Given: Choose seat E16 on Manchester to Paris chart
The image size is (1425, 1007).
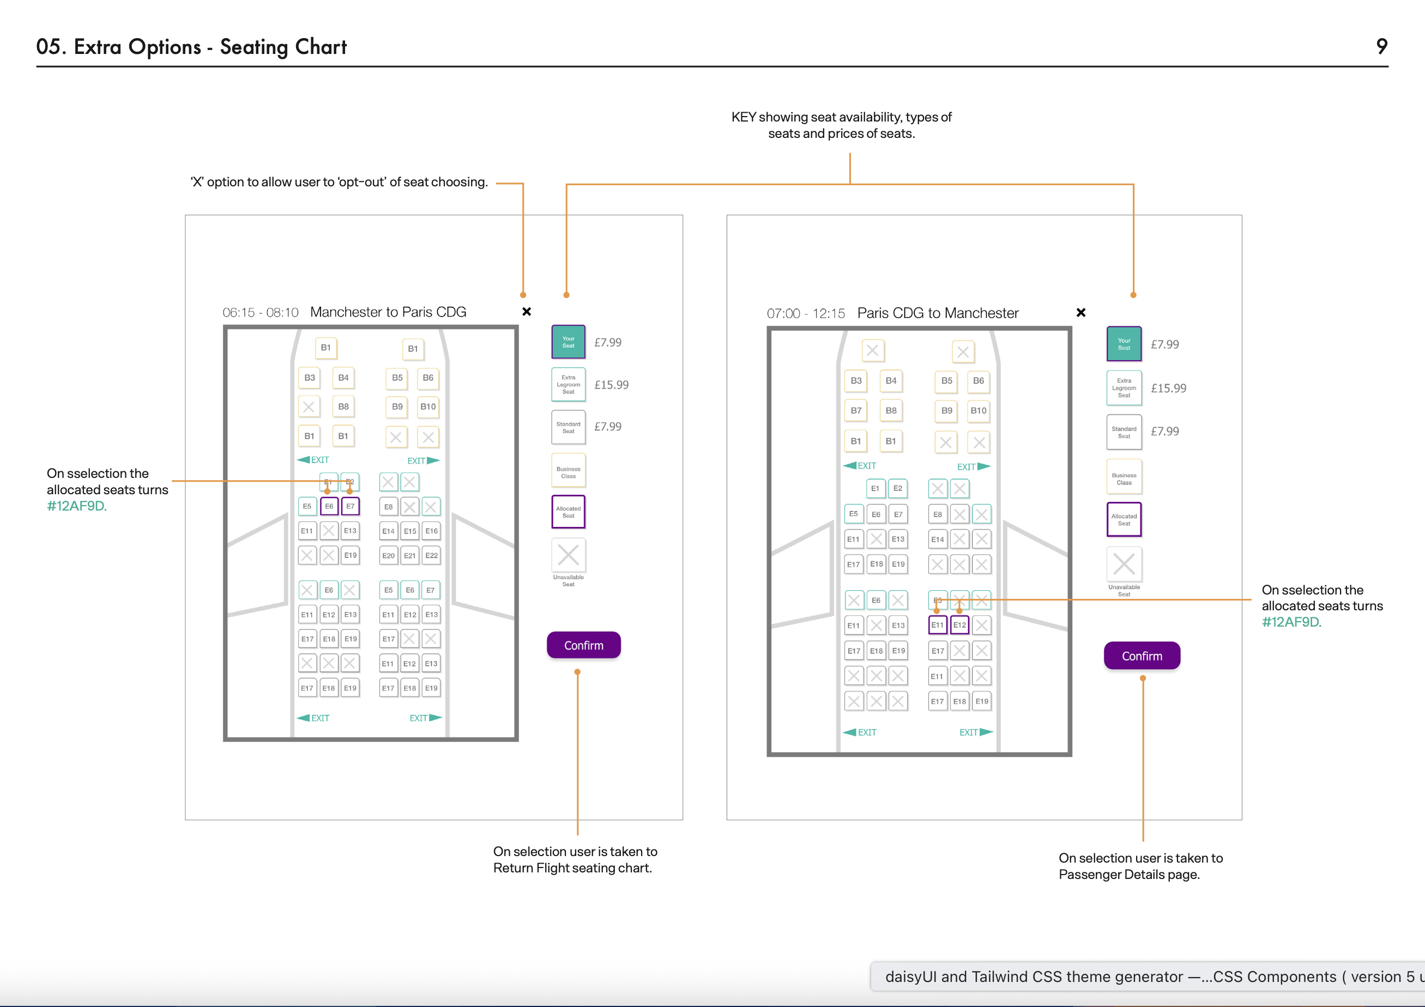Looking at the screenshot, I should (431, 531).
